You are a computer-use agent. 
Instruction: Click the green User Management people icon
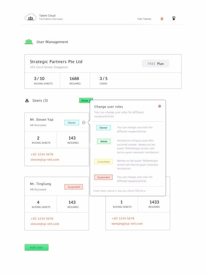click(x=29, y=42)
